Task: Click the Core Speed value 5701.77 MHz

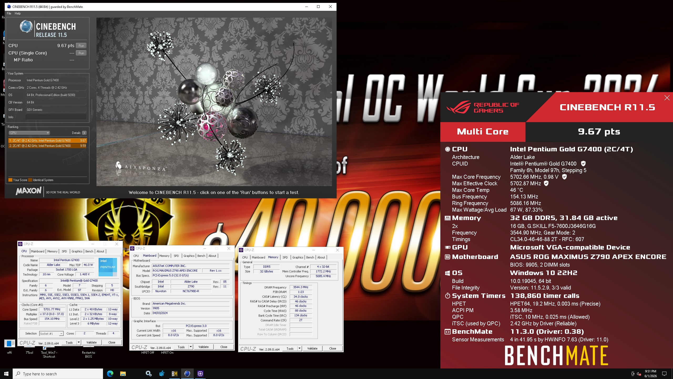Action: [x=52, y=309]
